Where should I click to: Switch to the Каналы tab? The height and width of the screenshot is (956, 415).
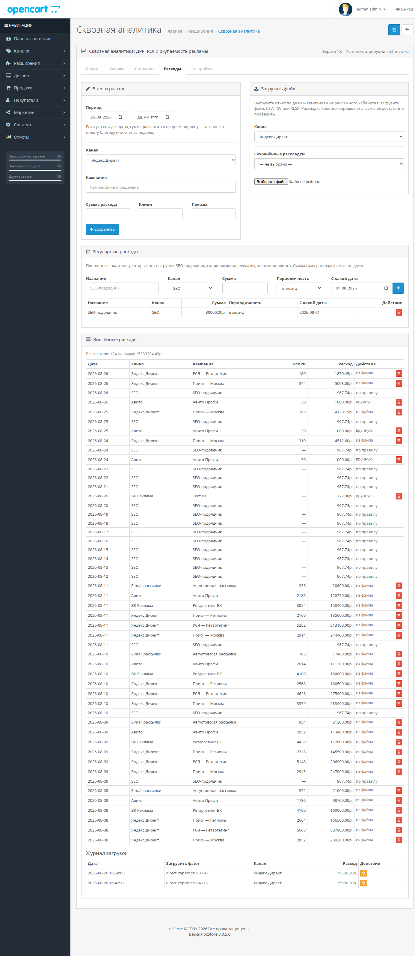(x=117, y=69)
